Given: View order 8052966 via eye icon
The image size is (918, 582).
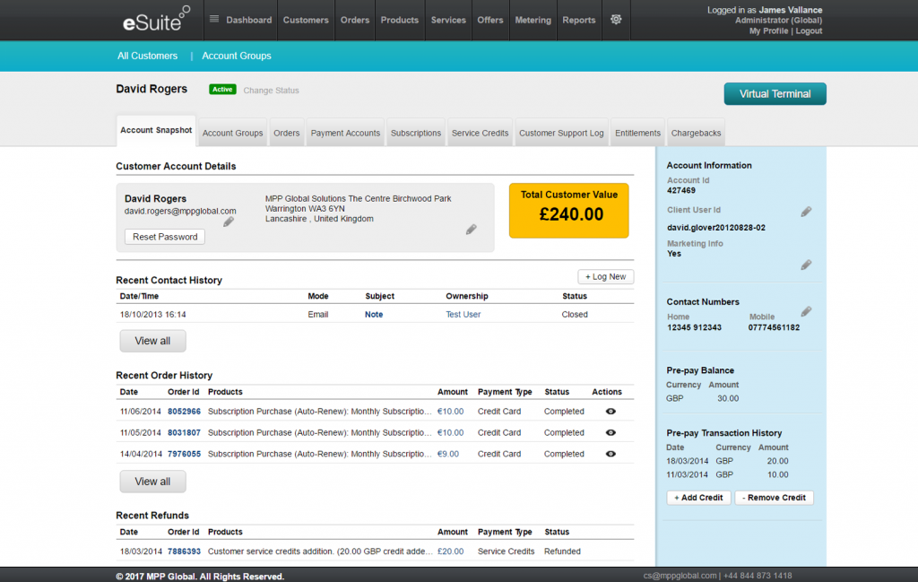Looking at the screenshot, I should coord(611,411).
